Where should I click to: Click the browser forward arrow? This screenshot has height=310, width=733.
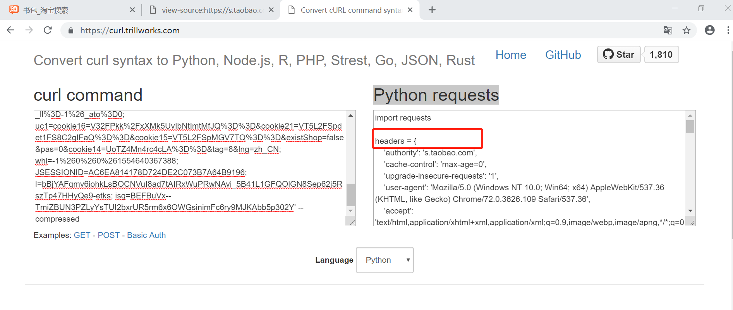coord(29,30)
